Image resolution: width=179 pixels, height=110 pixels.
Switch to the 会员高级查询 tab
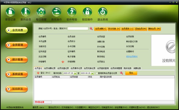(x=103, y=68)
